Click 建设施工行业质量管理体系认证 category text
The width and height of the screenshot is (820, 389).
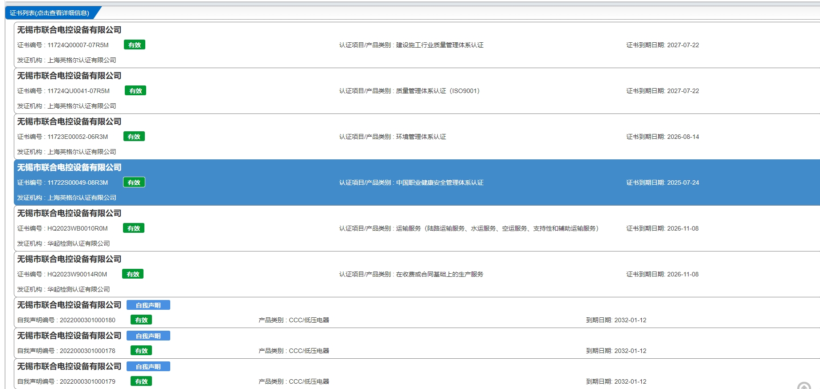point(440,45)
